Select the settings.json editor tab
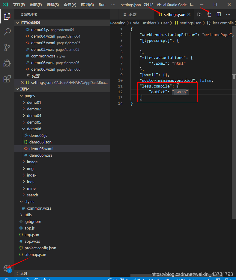 click(x=174, y=14)
